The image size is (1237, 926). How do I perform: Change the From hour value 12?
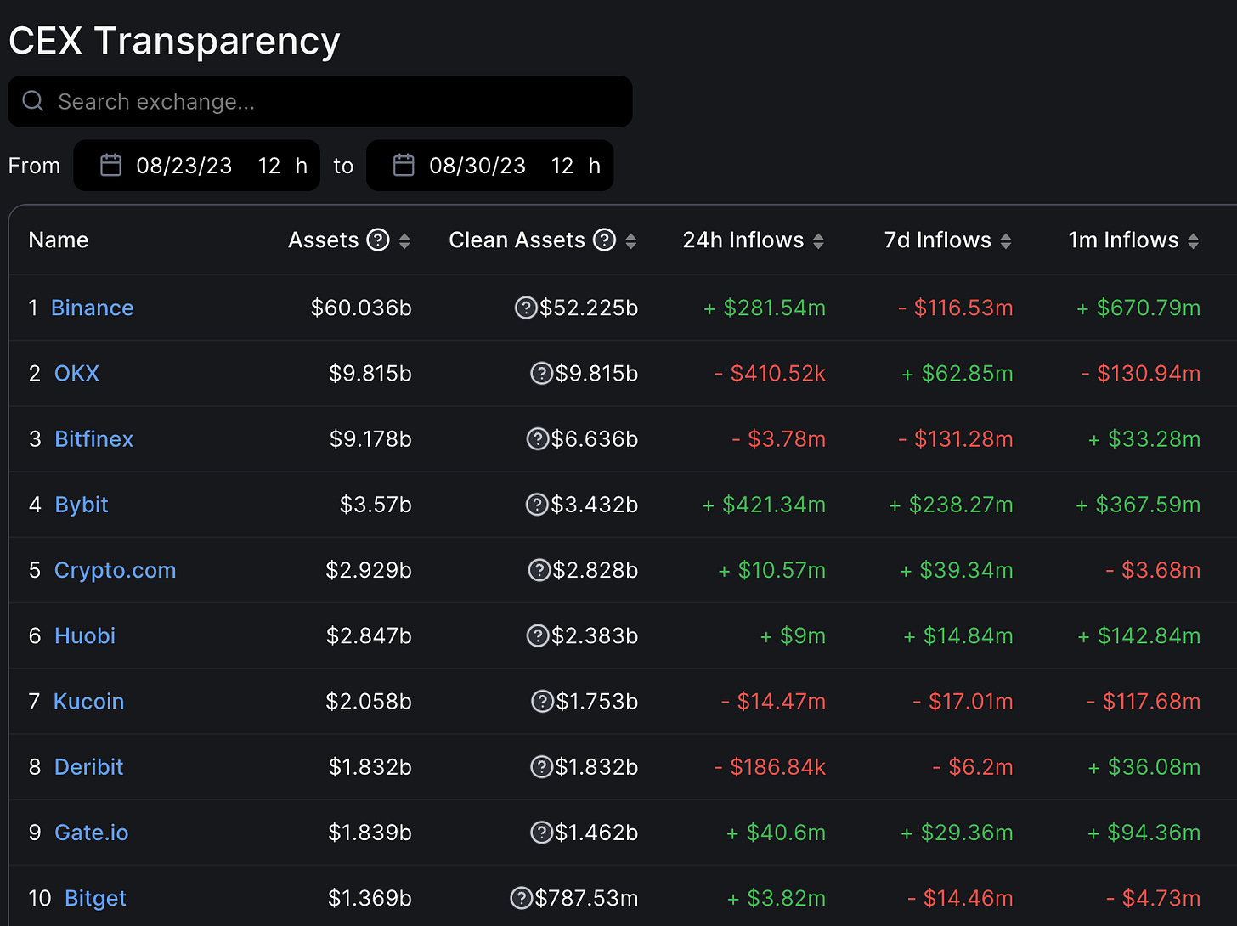[x=269, y=166]
